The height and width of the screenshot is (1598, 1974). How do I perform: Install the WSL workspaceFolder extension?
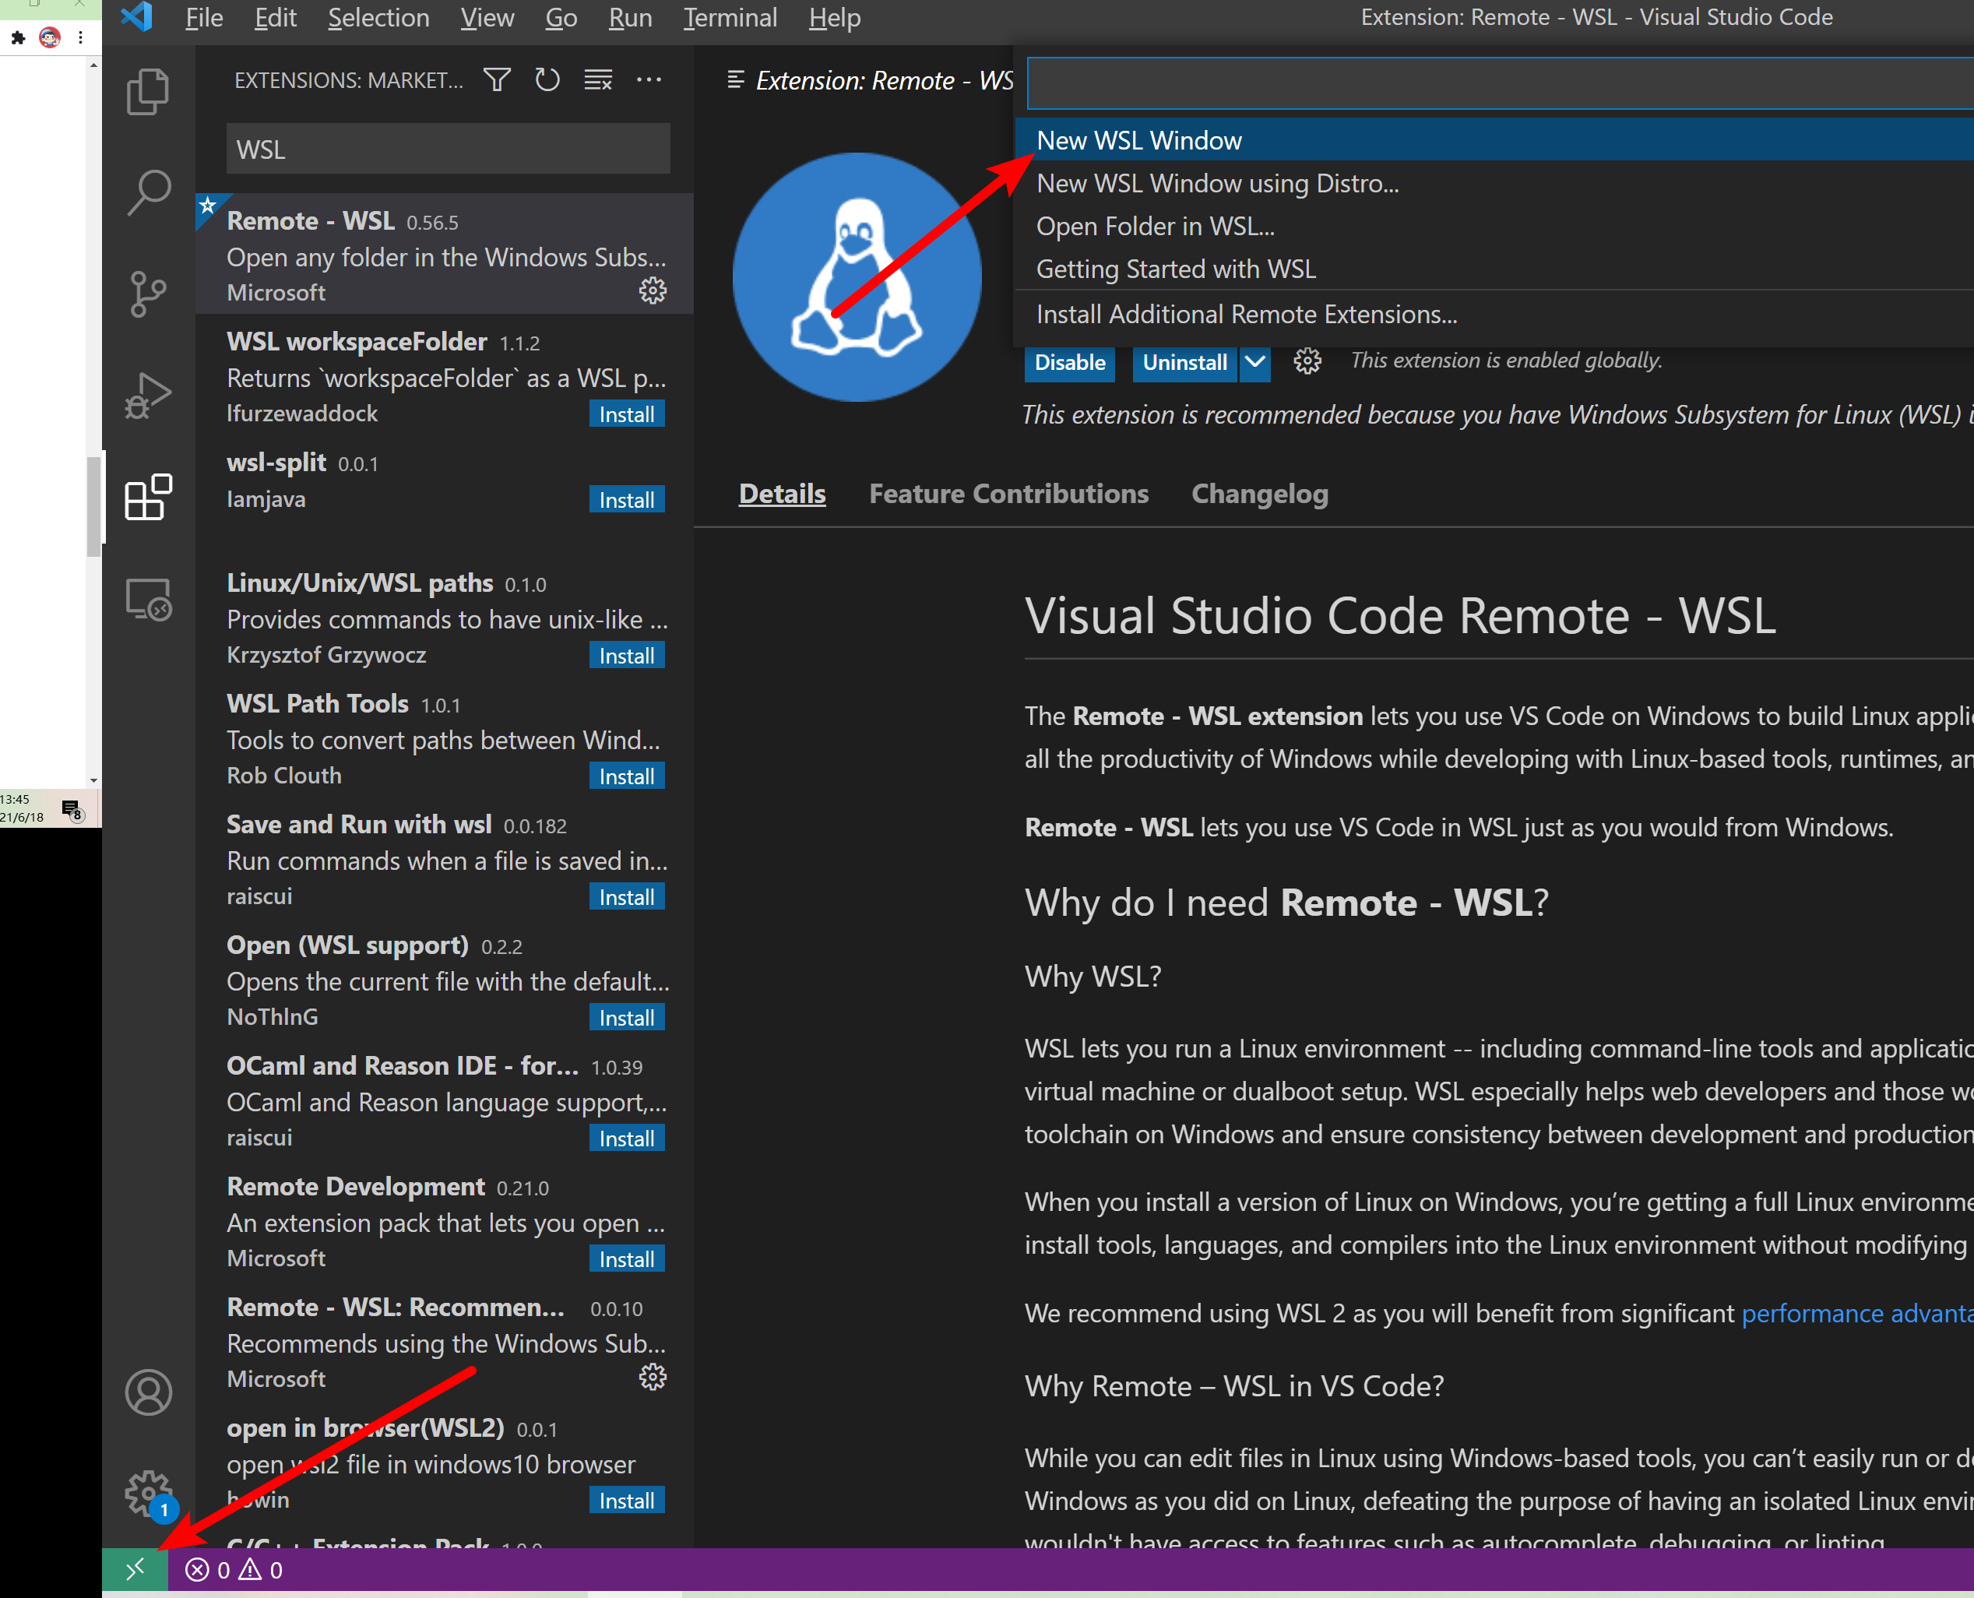coord(626,414)
